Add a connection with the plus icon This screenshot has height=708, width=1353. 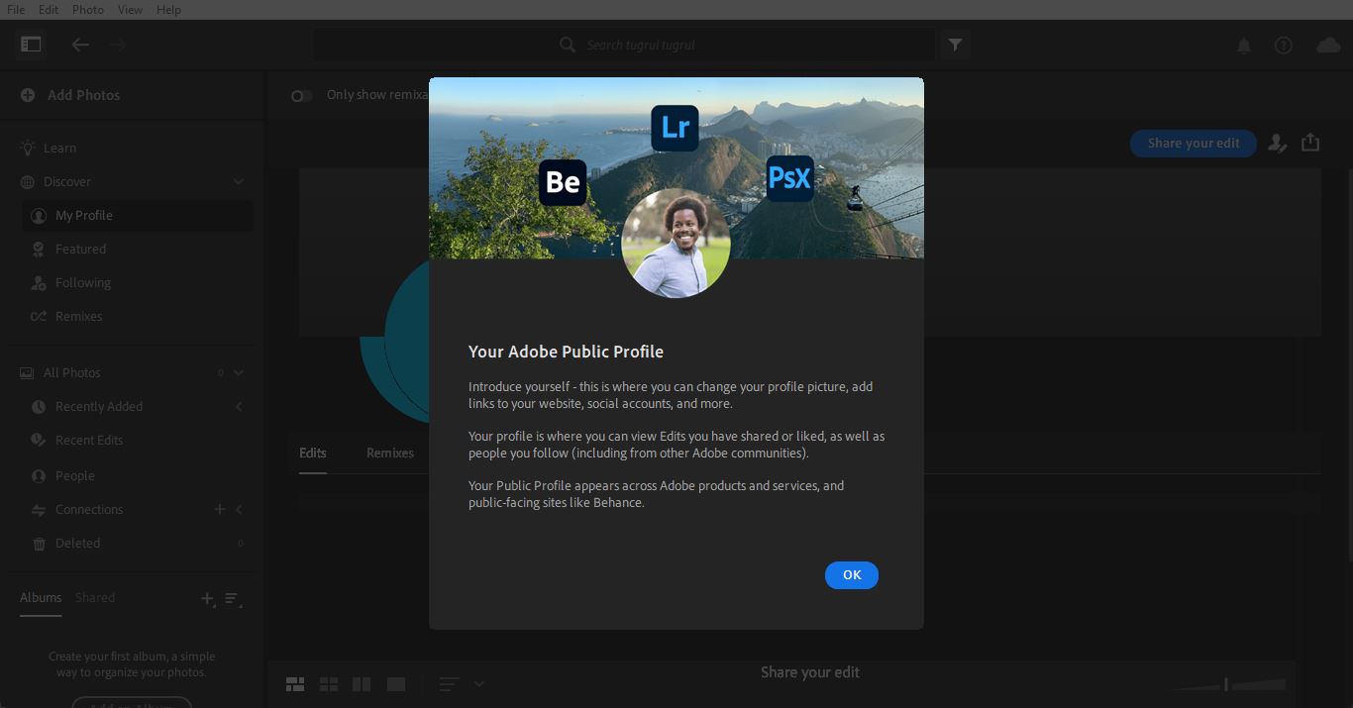(220, 509)
